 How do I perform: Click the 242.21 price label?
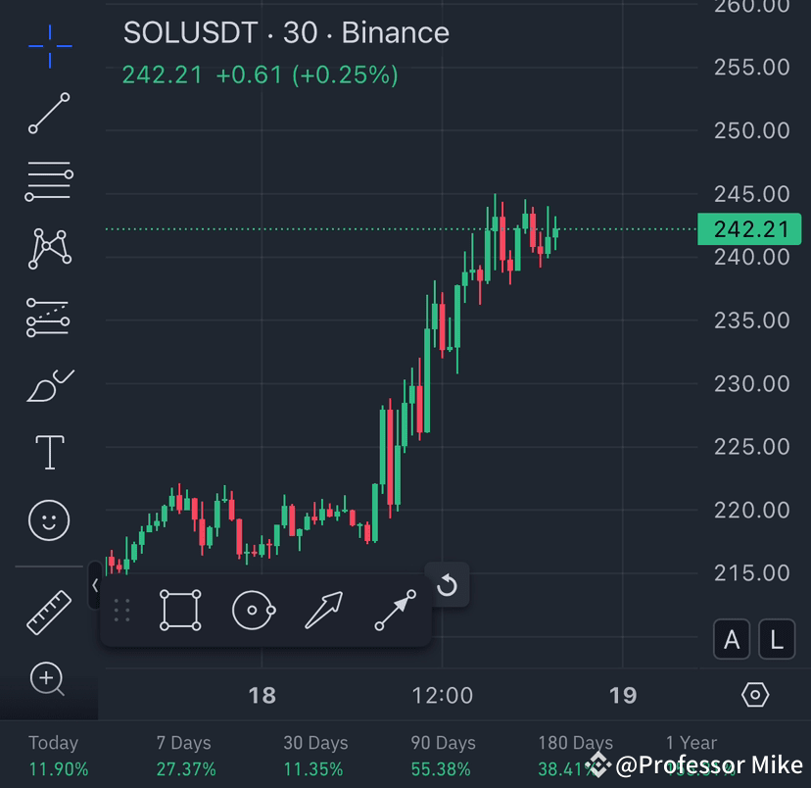[x=749, y=229]
